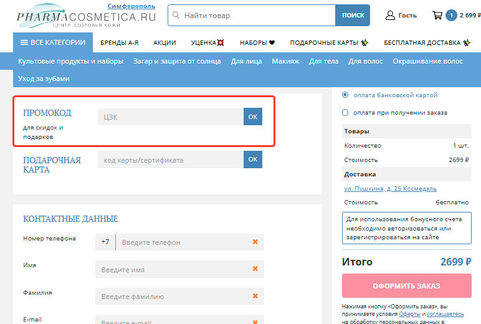Clear the phone number field with the X
Image resolution: width=481 pixels, height=324 pixels.
[255, 242]
